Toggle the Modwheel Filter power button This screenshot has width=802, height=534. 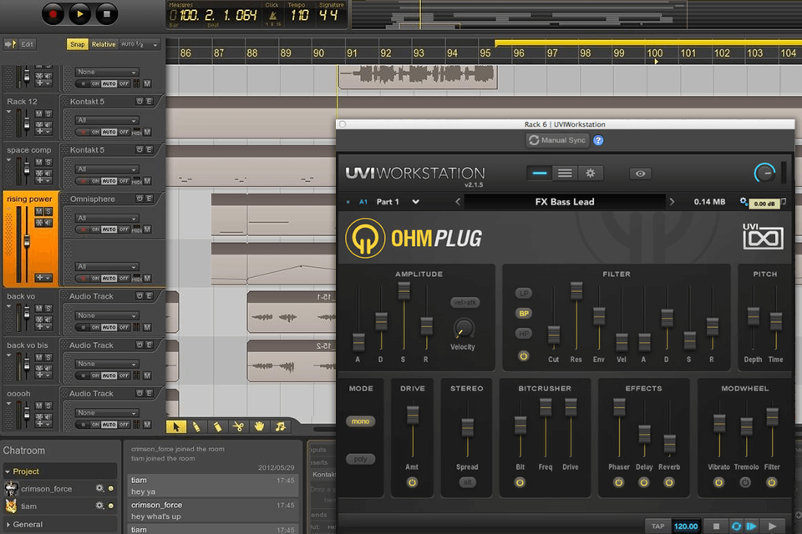771,482
